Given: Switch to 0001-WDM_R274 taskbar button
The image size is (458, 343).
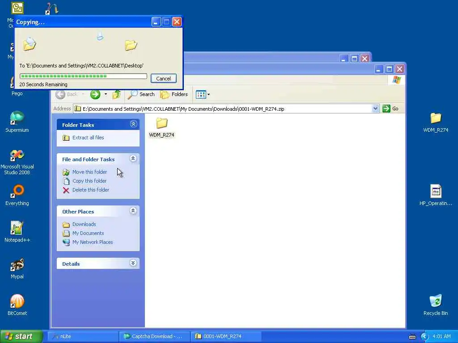Looking at the screenshot, I should click(x=226, y=336).
